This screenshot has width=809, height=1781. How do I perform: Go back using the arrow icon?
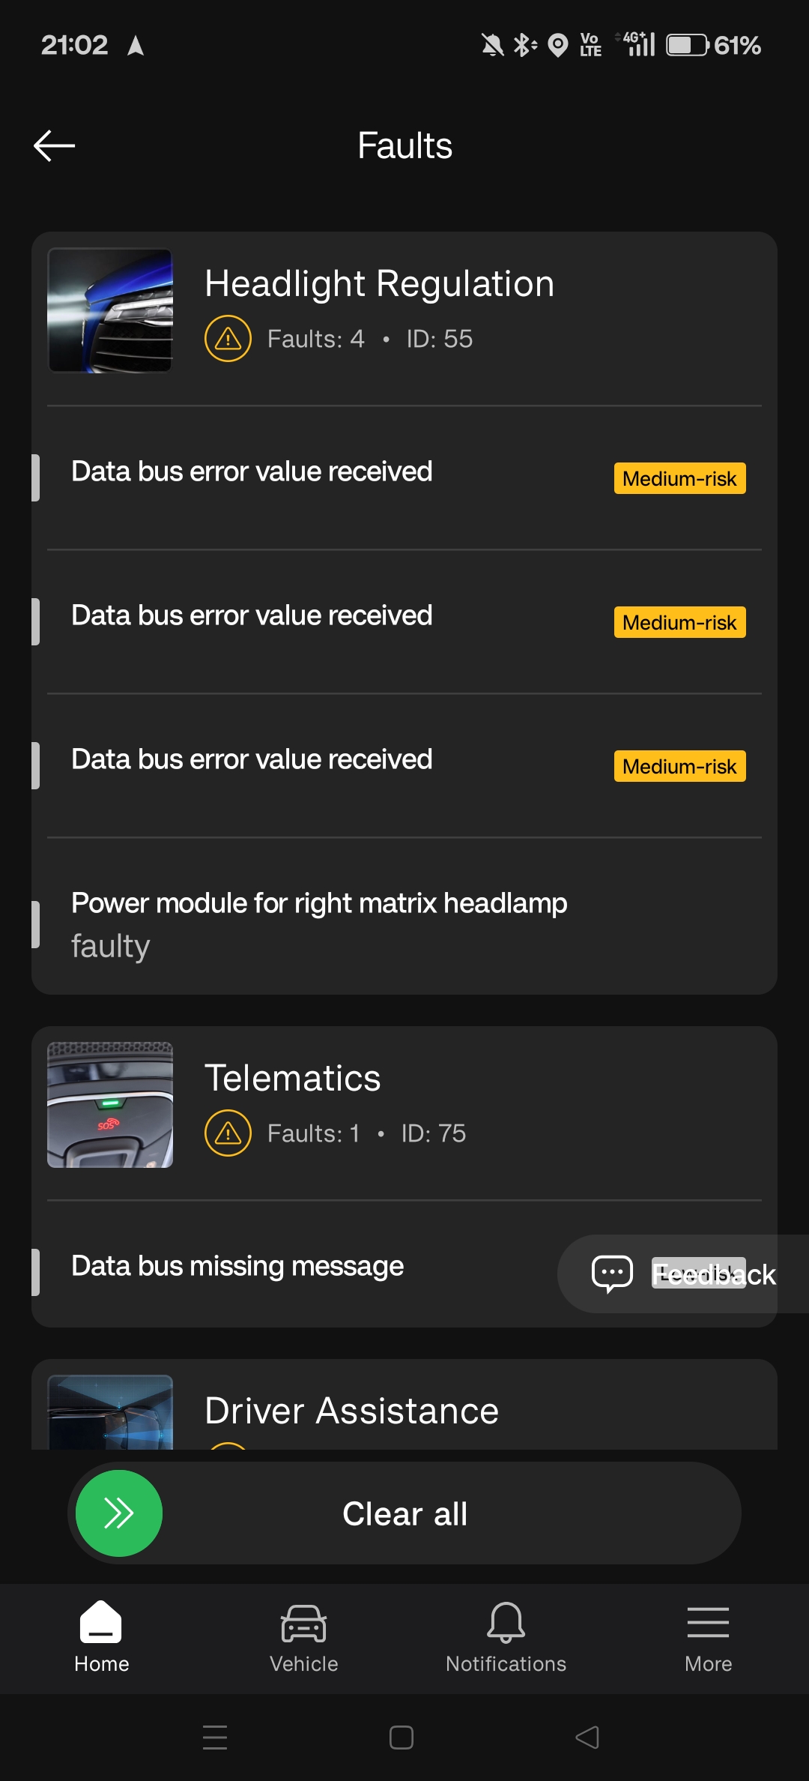pos(55,145)
